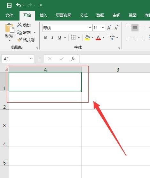Click the Name Box showing A1
This screenshot has width=150, height=178.
15,59
